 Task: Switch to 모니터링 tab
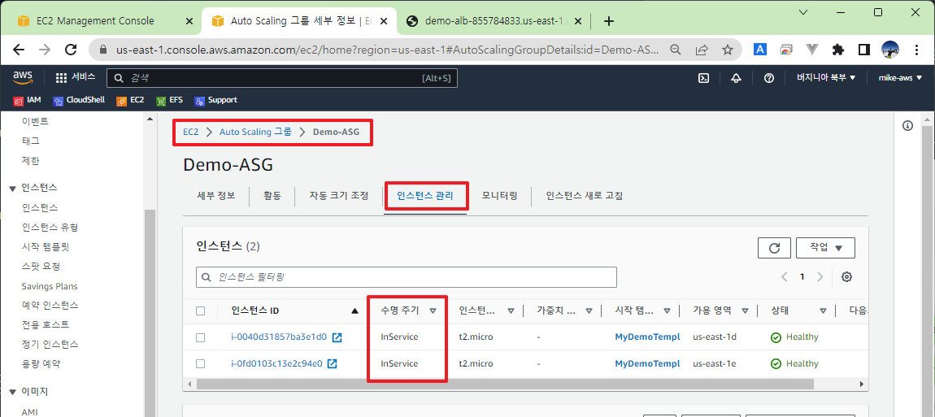click(500, 196)
